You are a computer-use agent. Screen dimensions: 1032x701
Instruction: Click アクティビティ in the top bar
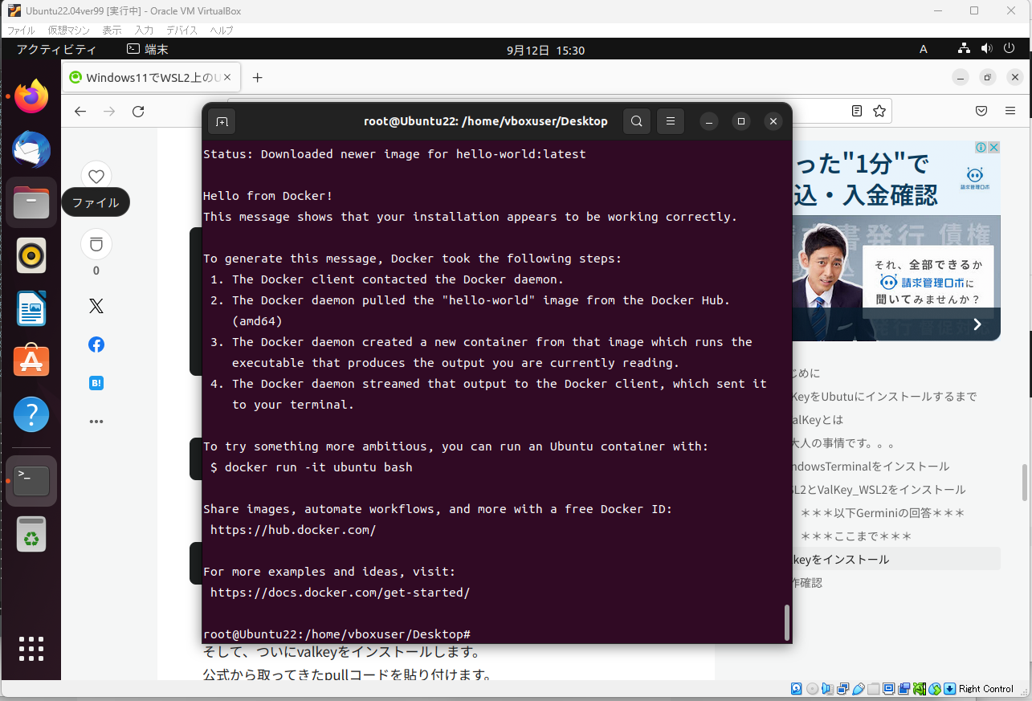coord(56,50)
